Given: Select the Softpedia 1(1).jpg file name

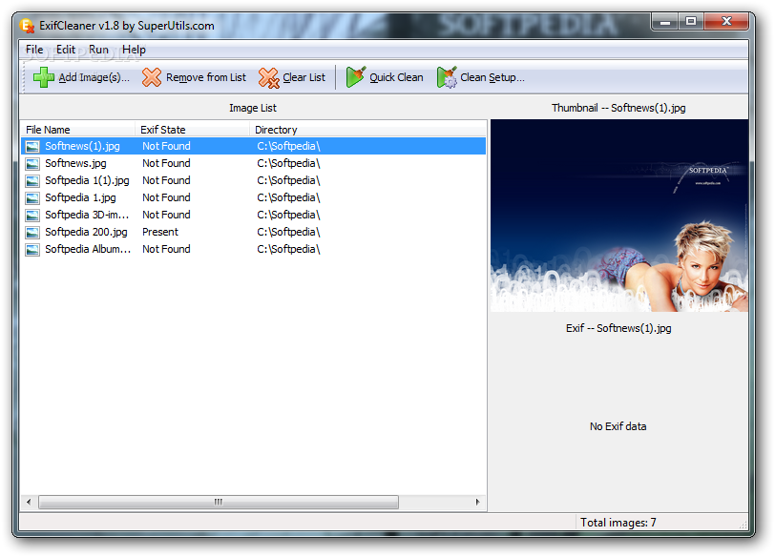Looking at the screenshot, I should pos(87,180).
